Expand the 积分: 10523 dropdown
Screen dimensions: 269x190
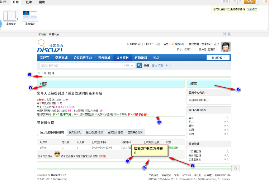[185, 49]
